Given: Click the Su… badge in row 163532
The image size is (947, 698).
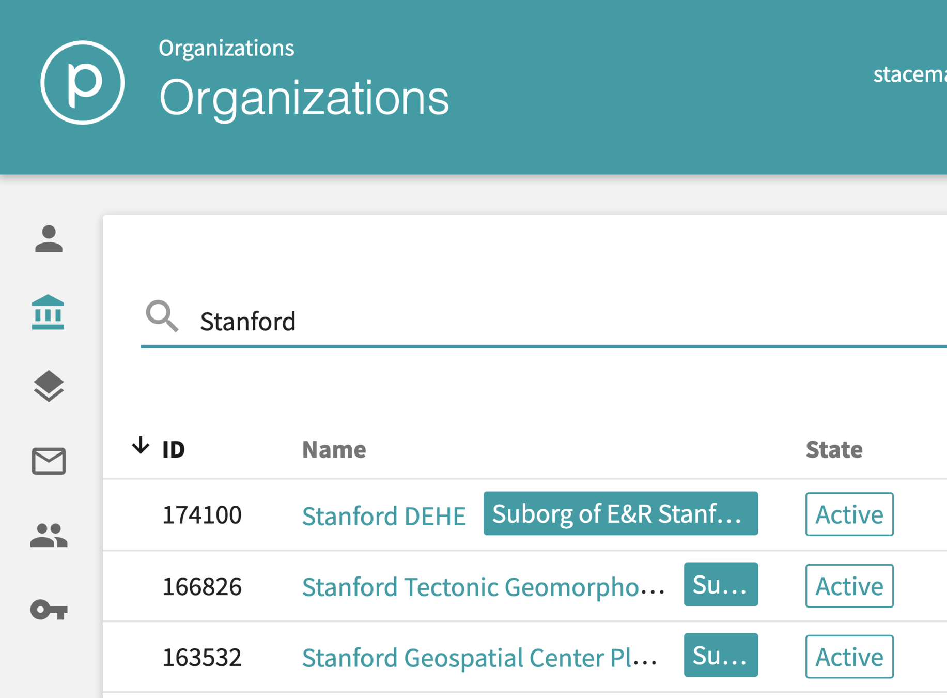Looking at the screenshot, I should coord(721,655).
